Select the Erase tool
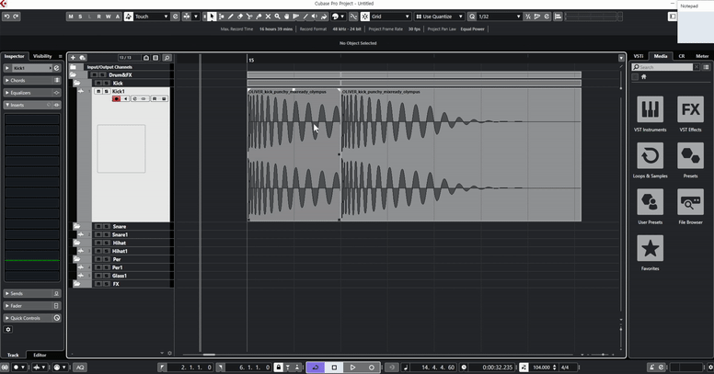Image resolution: width=714 pixels, height=374 pixels. pyautogui.click(x=240, y=17)
